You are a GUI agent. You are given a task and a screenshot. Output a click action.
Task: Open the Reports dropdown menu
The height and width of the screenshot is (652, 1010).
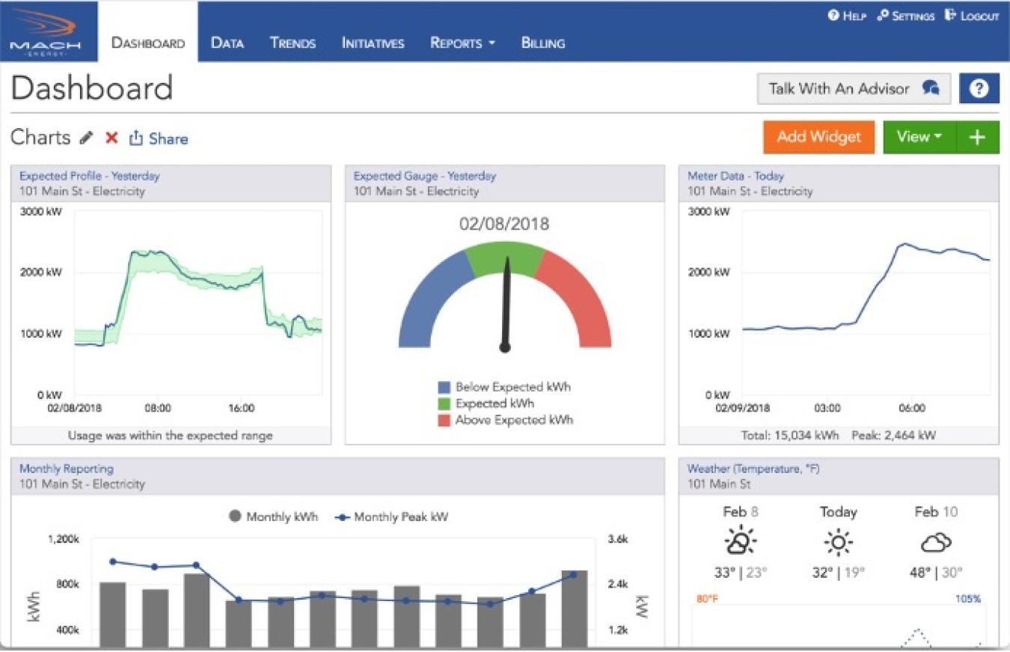(462, 43)
